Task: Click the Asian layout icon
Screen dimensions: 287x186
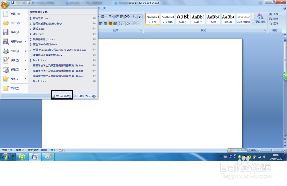Action: [x=128, y=17]
